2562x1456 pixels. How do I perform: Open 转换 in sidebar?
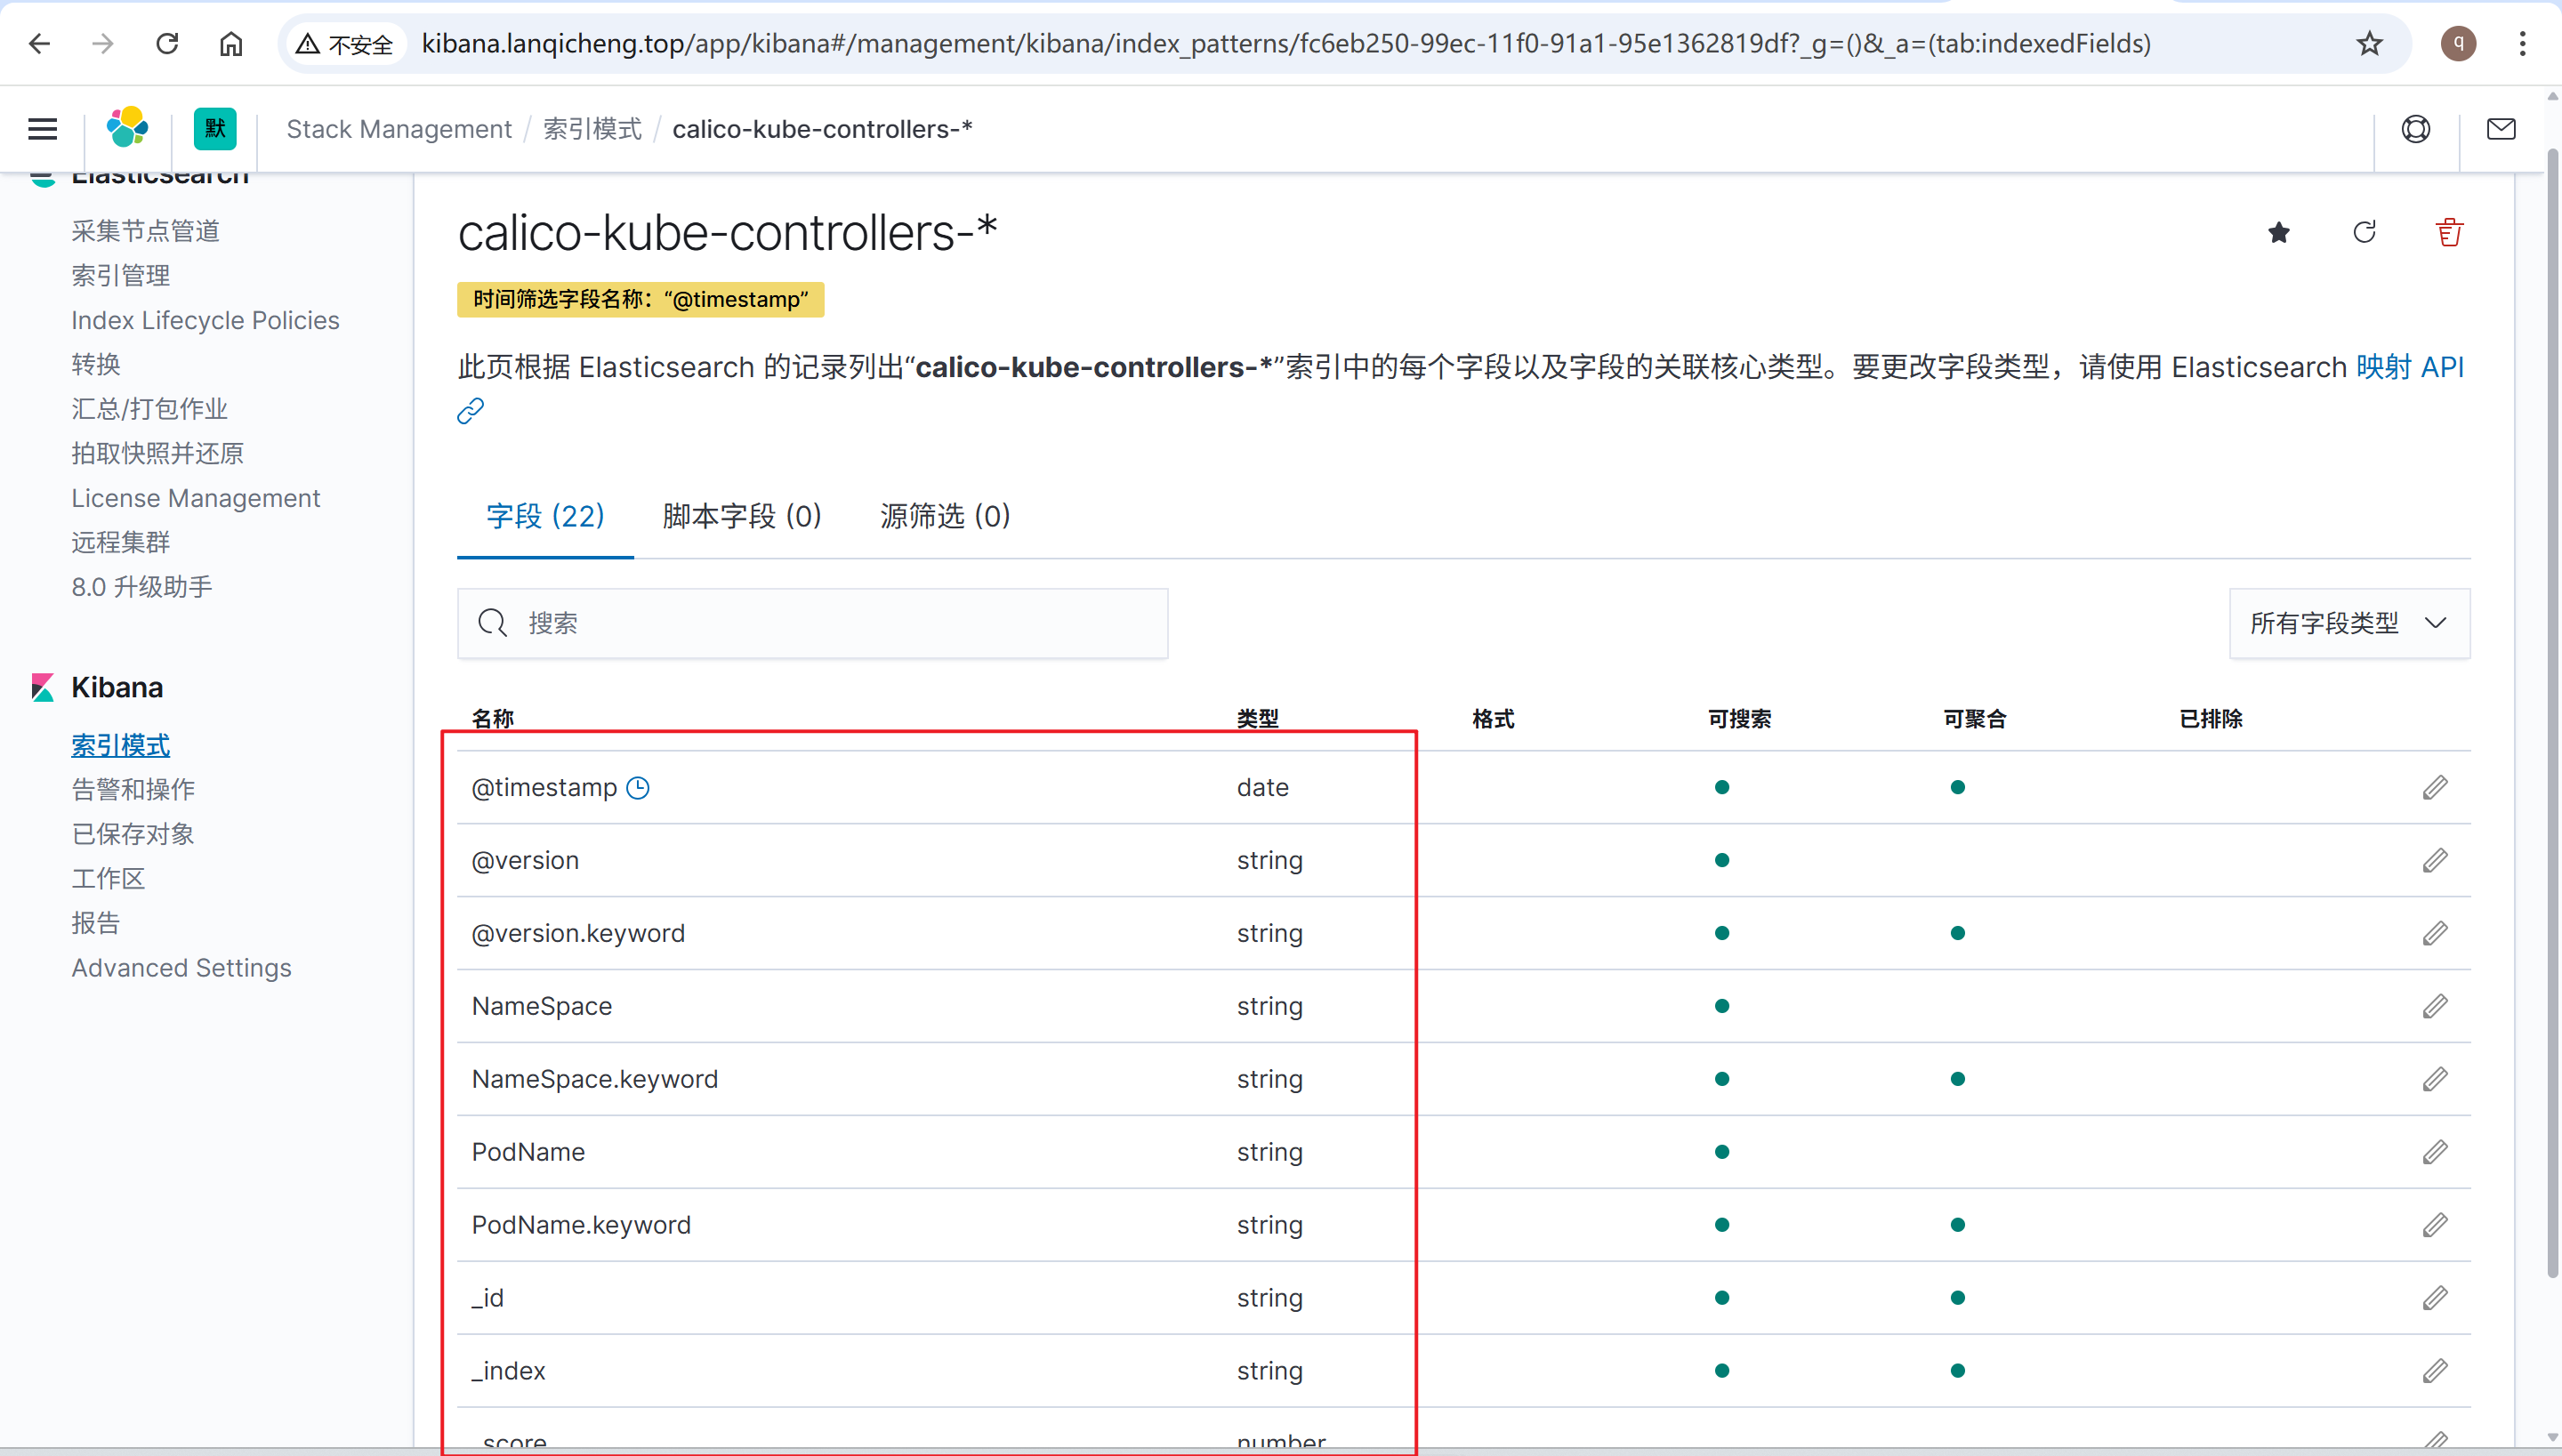tap(95, 365)
